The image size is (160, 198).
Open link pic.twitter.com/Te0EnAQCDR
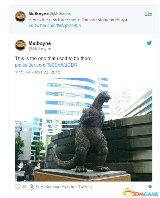pos(46,65)
